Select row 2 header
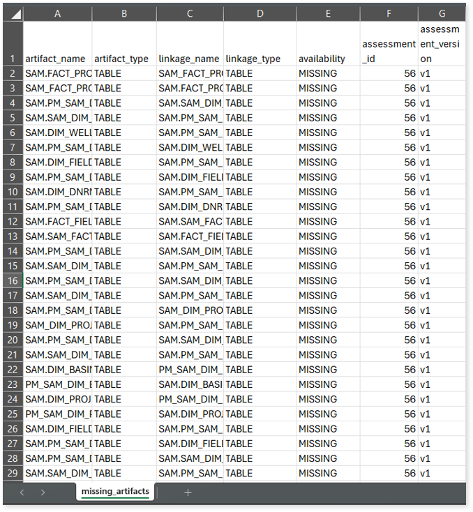The height and width of the screenshot is (512, 473). tap(13, 73)
